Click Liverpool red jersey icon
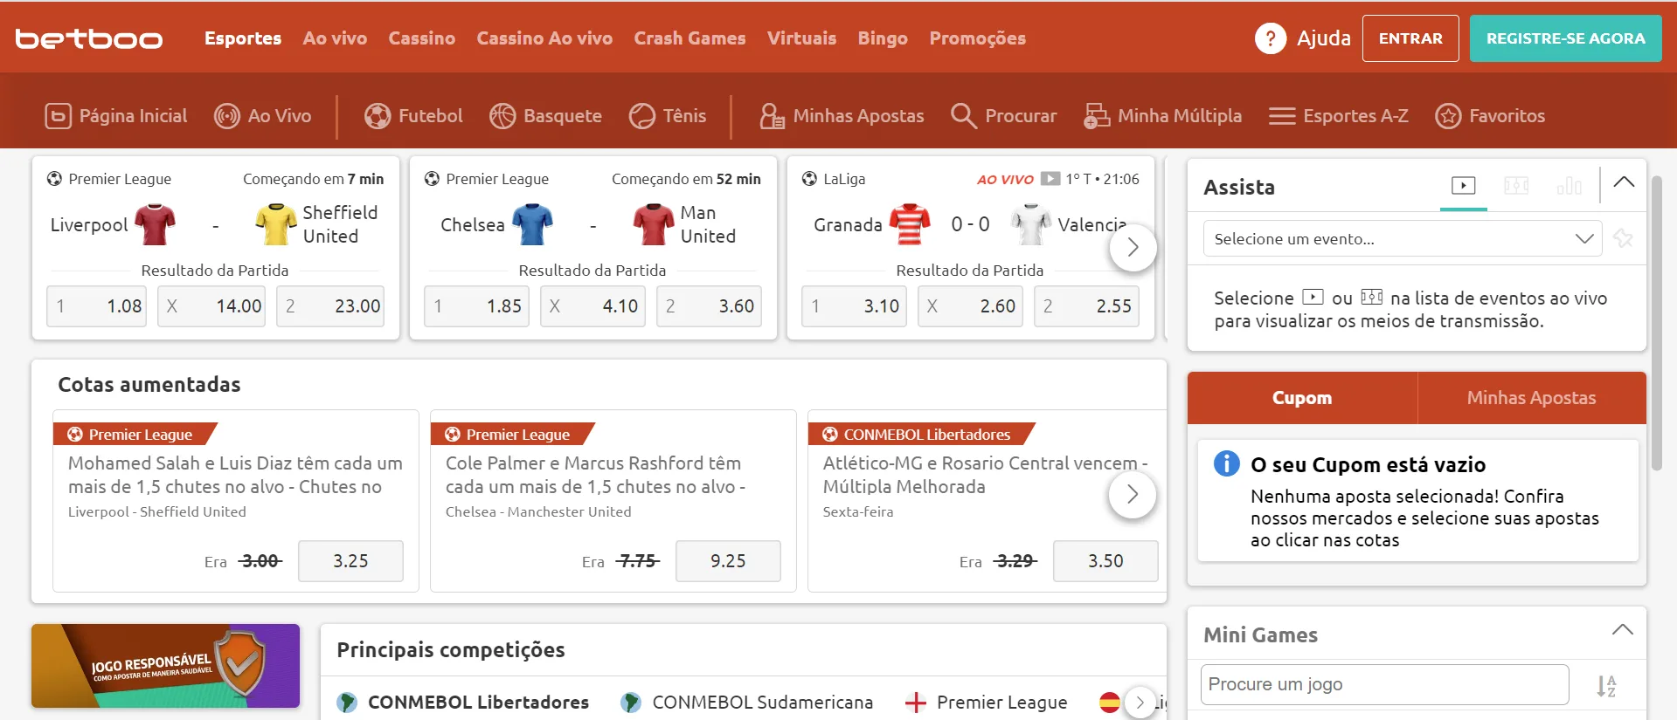The width and height of the screenshot is (1677, 720). point(155,224)
